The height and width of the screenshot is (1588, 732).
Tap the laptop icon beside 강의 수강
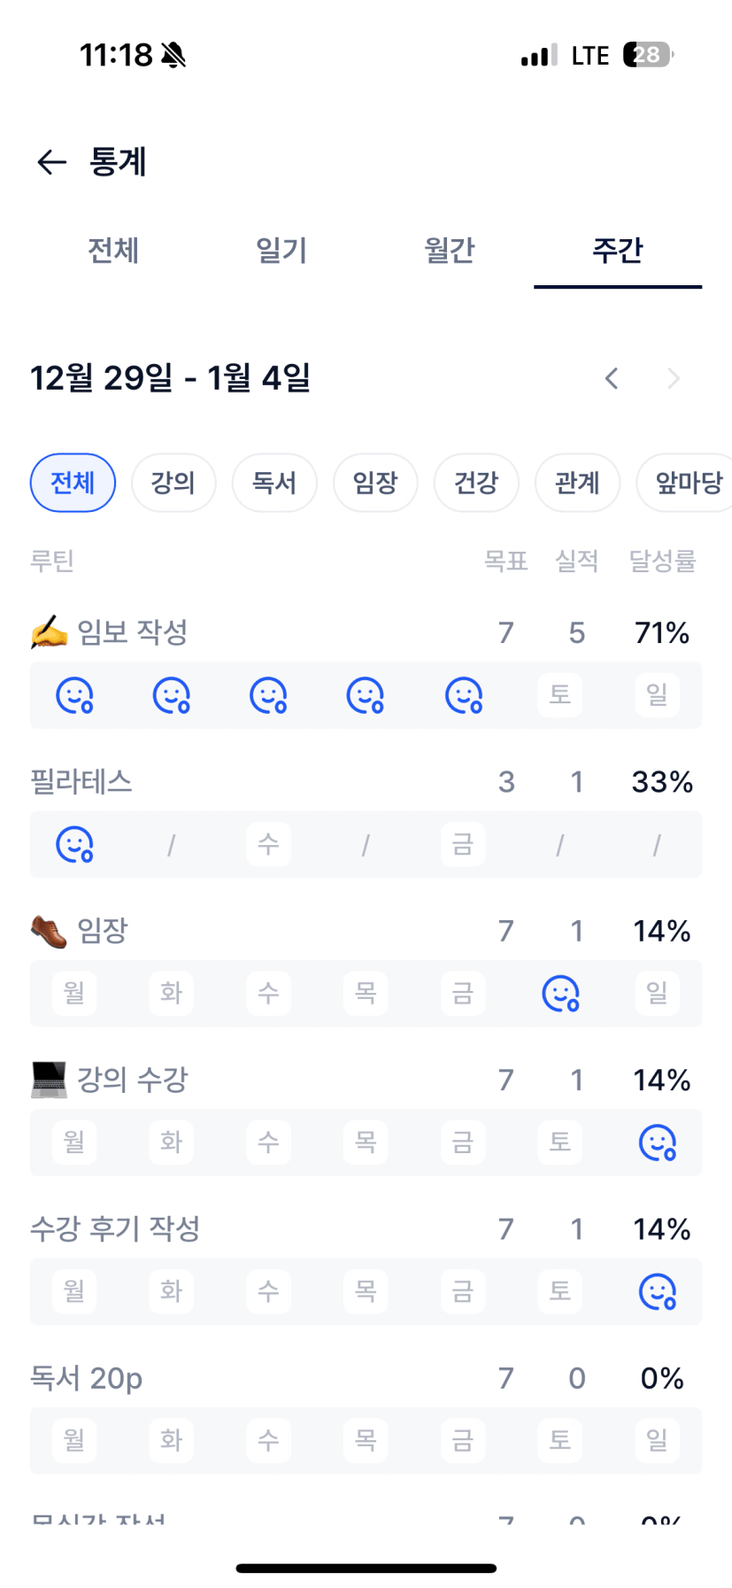point(49,1080)
